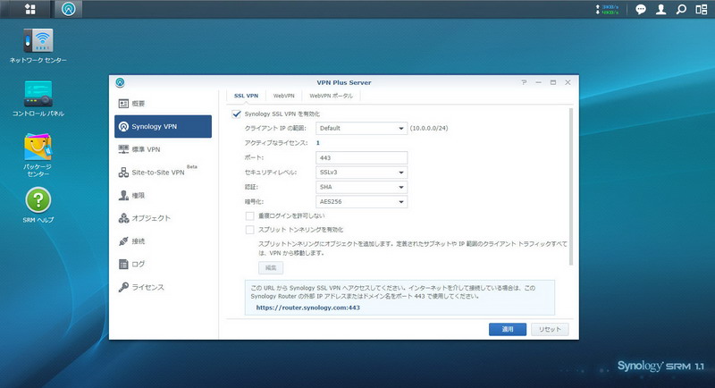Expand the client IP range Default dropdown
This screenshot has width=715, height=388.
(x=361, y=129)
